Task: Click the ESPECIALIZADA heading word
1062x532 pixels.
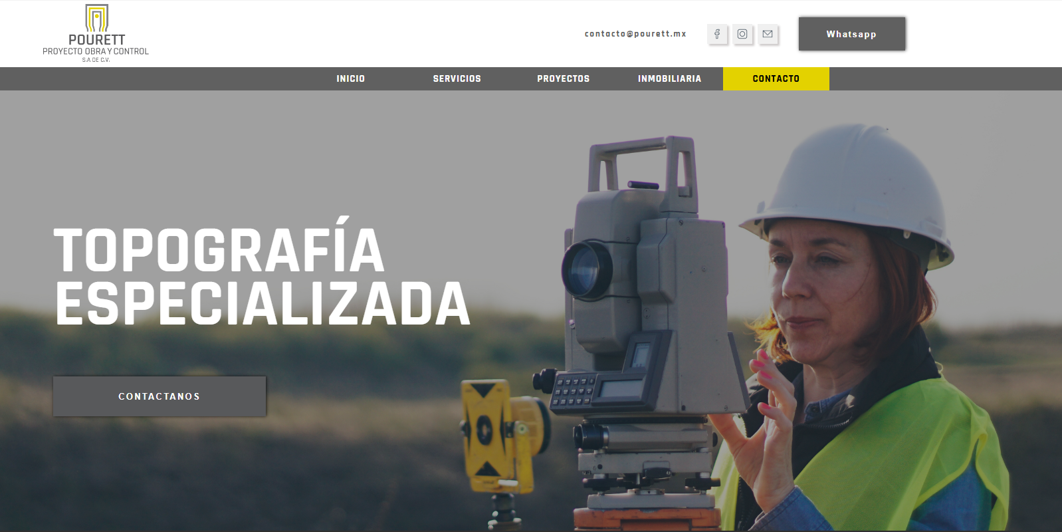Action: [262, 305]
